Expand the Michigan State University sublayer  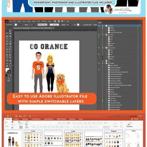coord(106,83)
